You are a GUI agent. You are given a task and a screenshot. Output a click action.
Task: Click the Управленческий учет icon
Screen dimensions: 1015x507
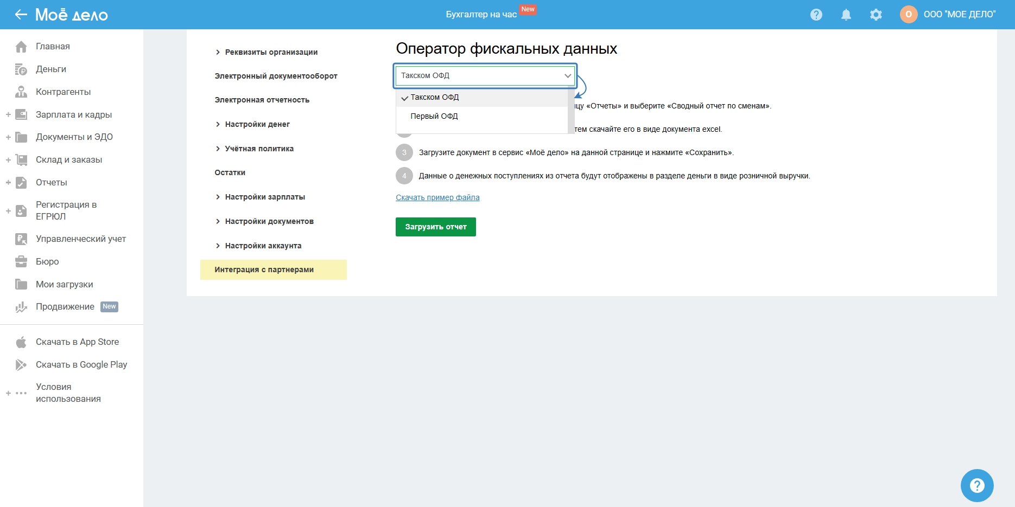[21, 239]
